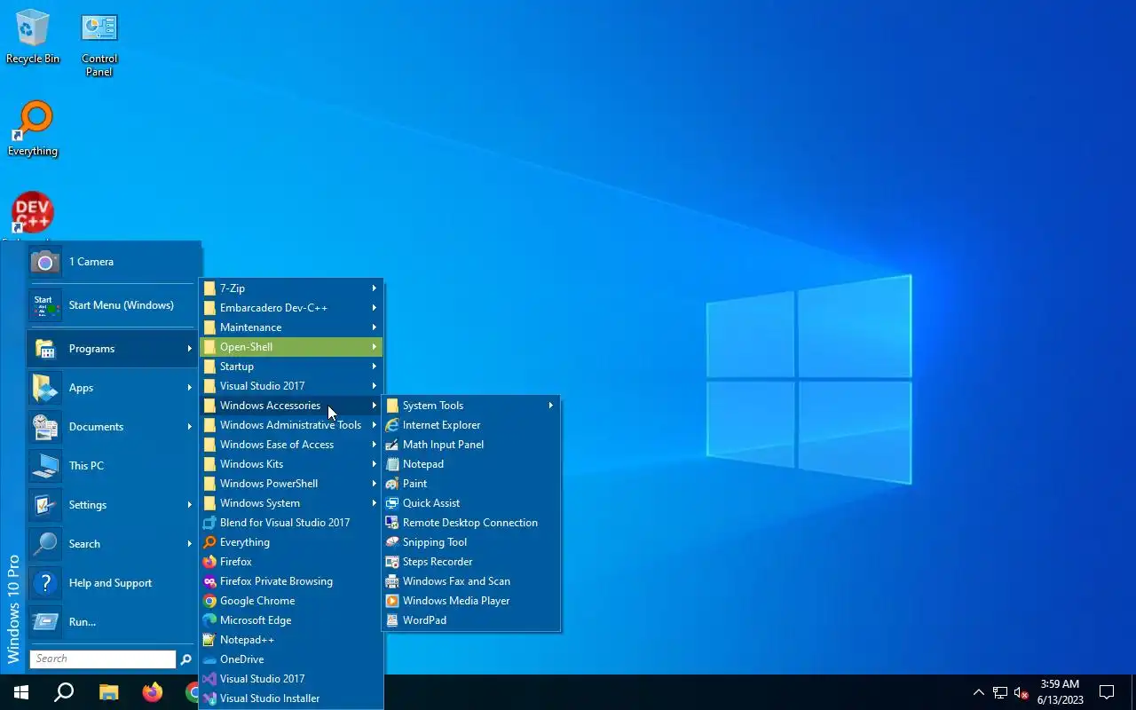Click the Notepad icon in Accessories submenu

[x=392, y=464]
